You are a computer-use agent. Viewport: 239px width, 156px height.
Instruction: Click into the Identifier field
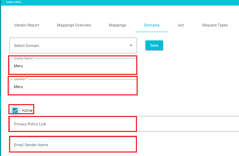(73, 87)
